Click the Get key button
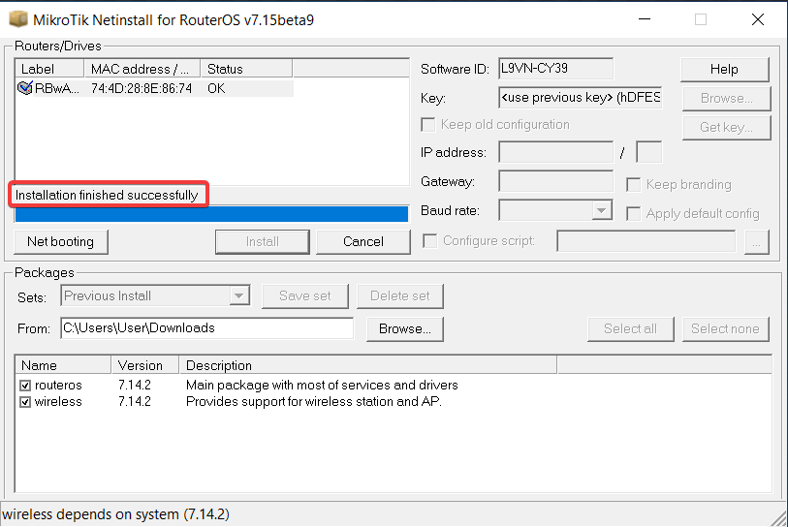788x527 pixels. (726, 128)
